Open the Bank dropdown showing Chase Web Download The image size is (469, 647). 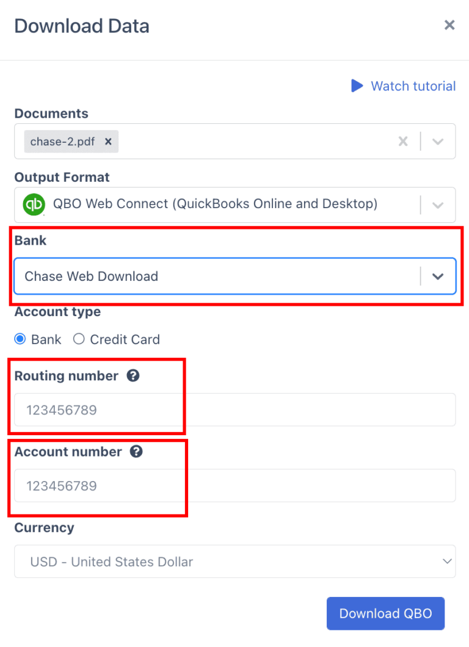pos(235,276)
